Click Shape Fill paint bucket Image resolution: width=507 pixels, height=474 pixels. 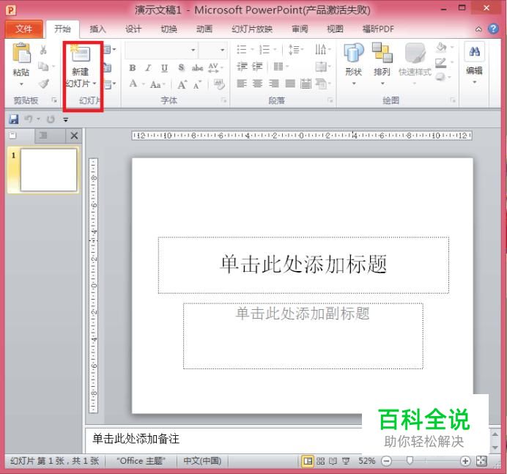(441, 48)
